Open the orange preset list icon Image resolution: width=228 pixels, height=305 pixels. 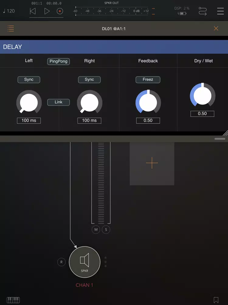click(11, 28)
